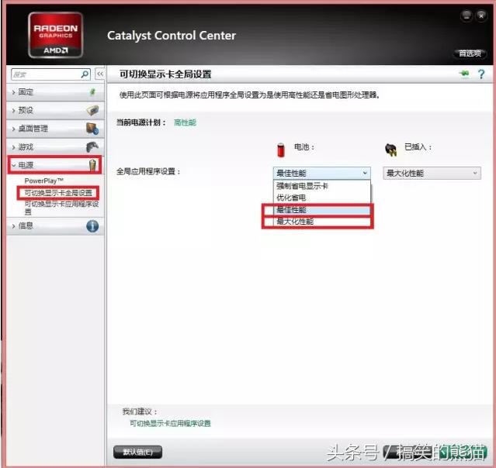Click the 可切换显示卡全局设置 page title
This screenshot has height=468, width=496.
click(165, 74)
